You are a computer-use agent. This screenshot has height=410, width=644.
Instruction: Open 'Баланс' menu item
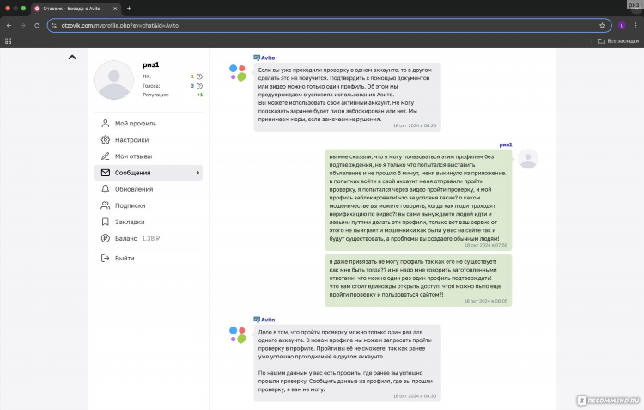point(149,238)
